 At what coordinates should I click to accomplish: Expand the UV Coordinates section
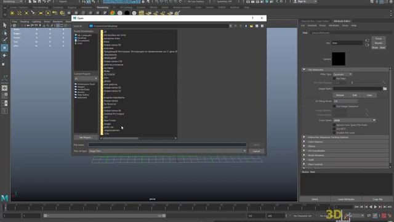pyautogui.click(x=304, y=150)
